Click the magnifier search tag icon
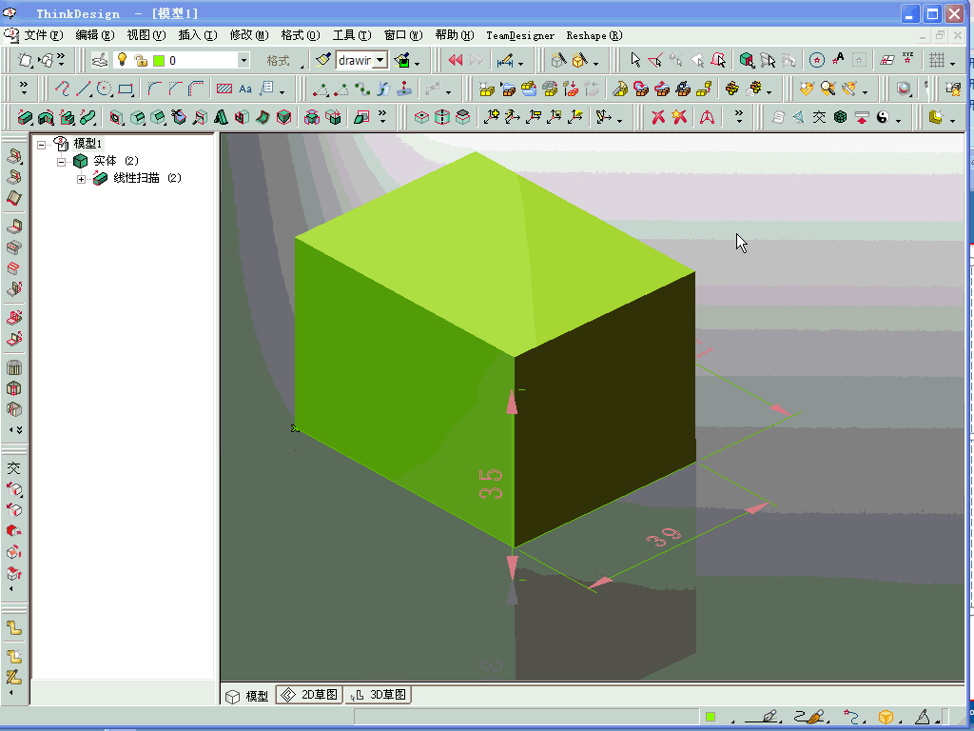Screen dimensions: 974x731 pyautogui.click(x=828, y=89)
